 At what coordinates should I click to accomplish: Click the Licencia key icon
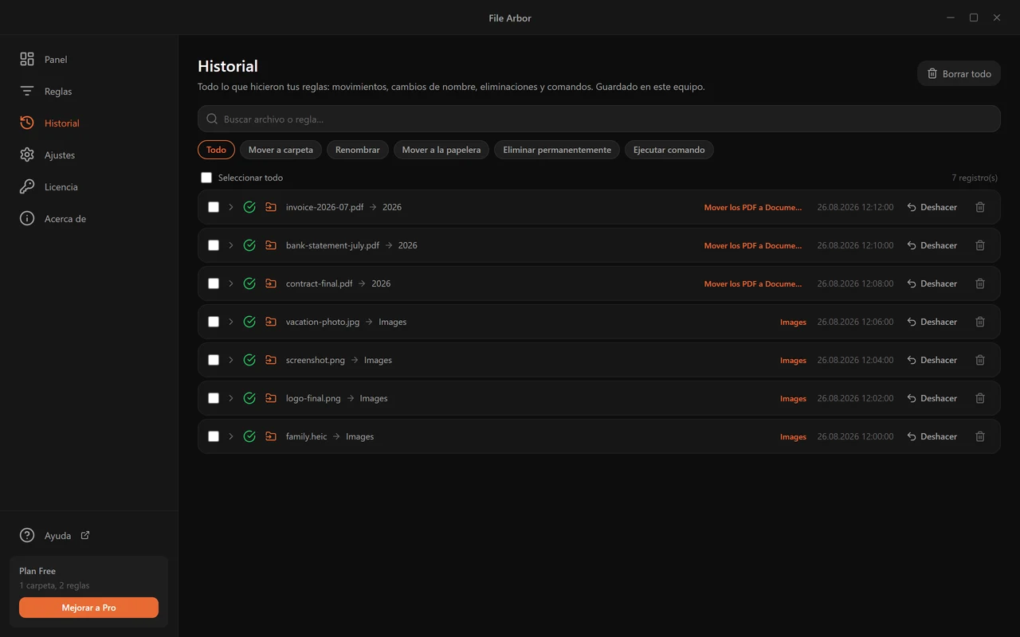coord(27,186)
